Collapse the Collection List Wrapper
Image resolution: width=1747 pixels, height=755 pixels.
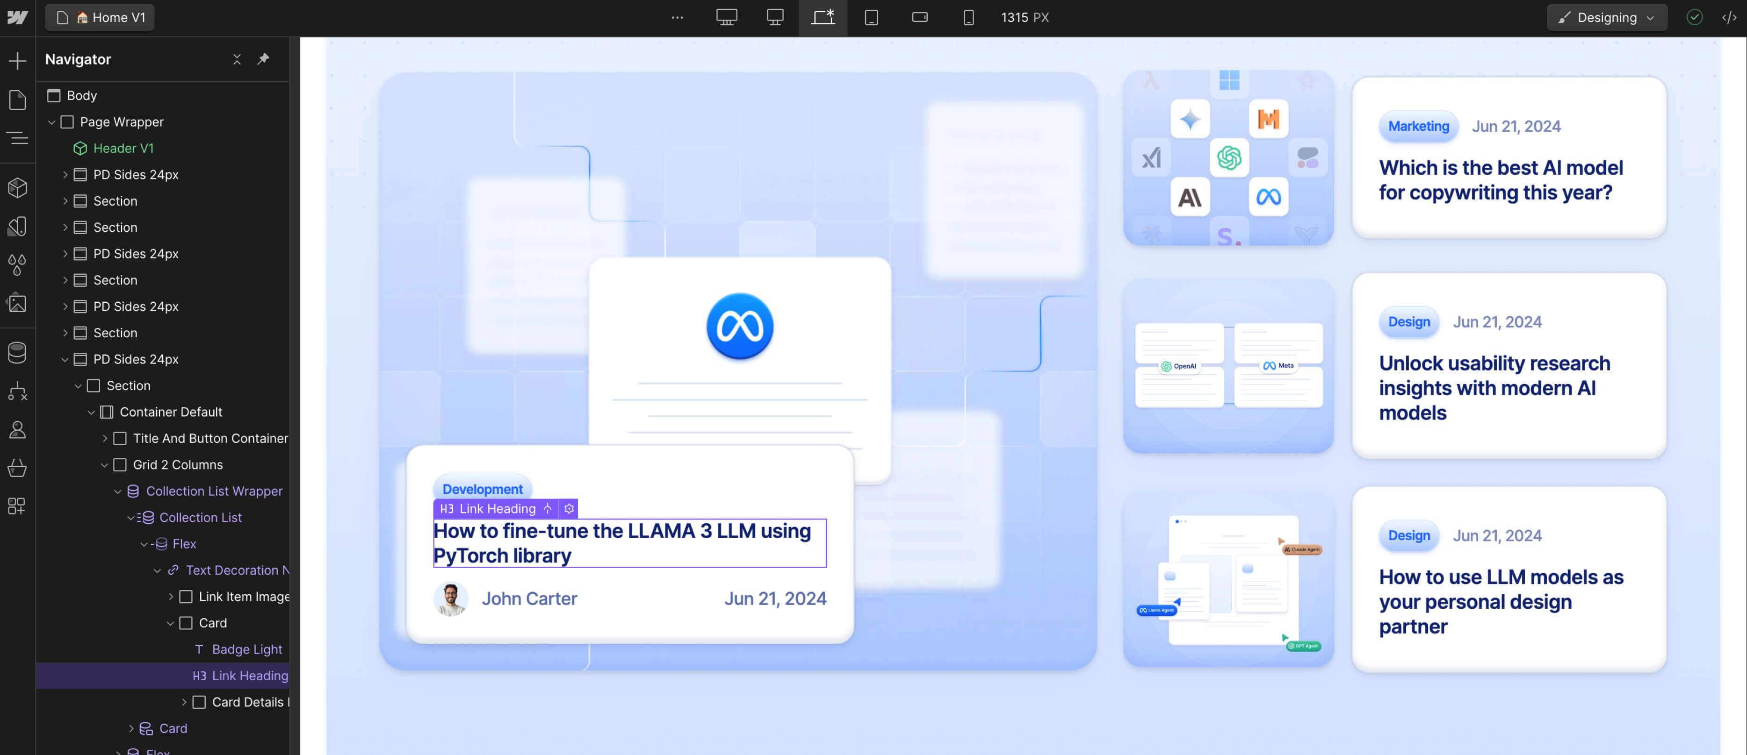click(117, 492)
